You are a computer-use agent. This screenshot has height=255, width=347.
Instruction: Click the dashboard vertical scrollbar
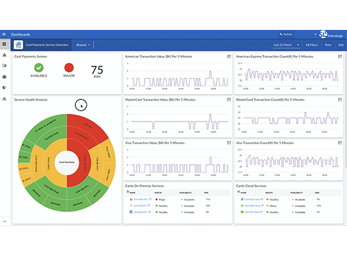pyautogui.click(x=346, y=111)
